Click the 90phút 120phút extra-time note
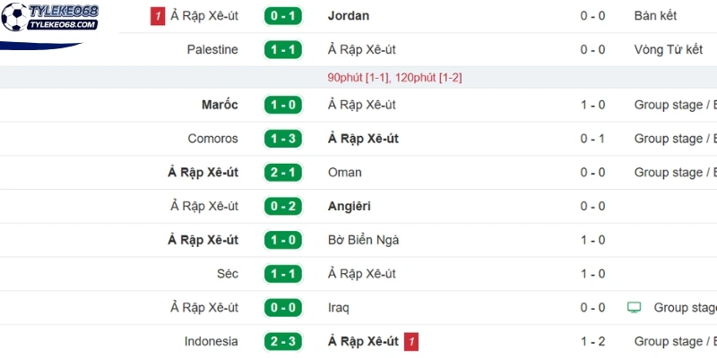717x358 pixels. [x=394, y=78]
